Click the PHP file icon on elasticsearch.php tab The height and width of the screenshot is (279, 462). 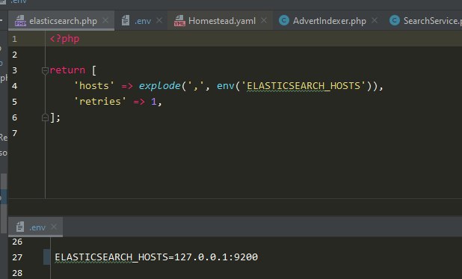tap(20, 21)
